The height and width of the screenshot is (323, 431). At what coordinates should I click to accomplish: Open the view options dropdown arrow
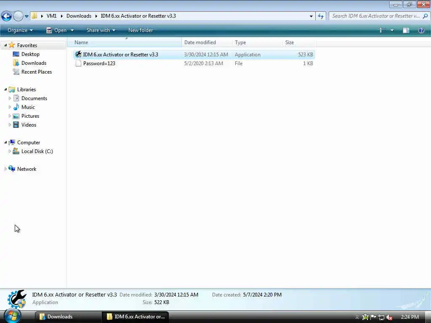point(392,30)
